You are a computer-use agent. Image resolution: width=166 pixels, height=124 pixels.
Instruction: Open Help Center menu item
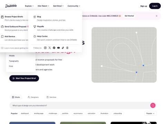pos(55,38)
